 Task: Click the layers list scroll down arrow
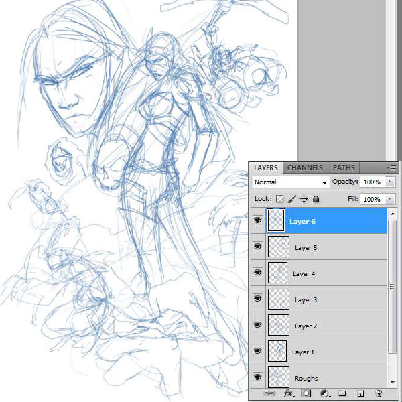392,383
